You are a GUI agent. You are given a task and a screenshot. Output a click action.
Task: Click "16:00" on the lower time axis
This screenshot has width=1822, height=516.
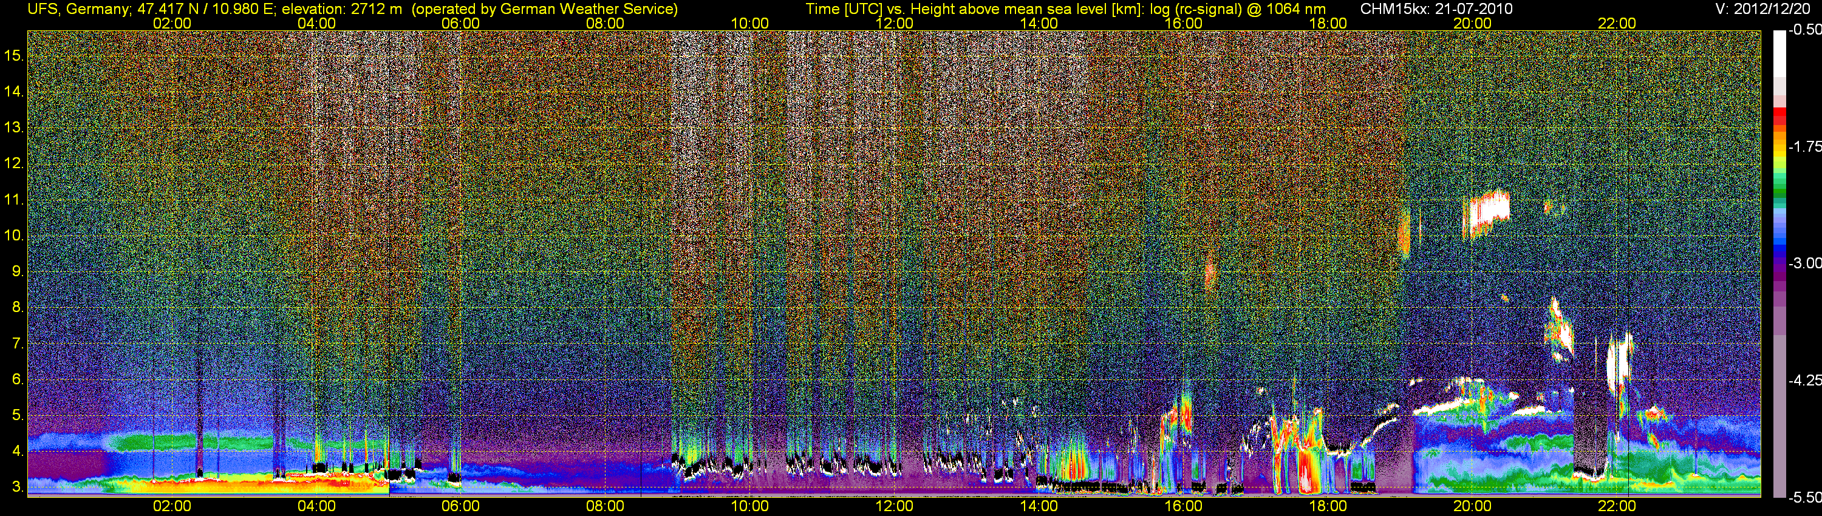tap(1183, 506)
